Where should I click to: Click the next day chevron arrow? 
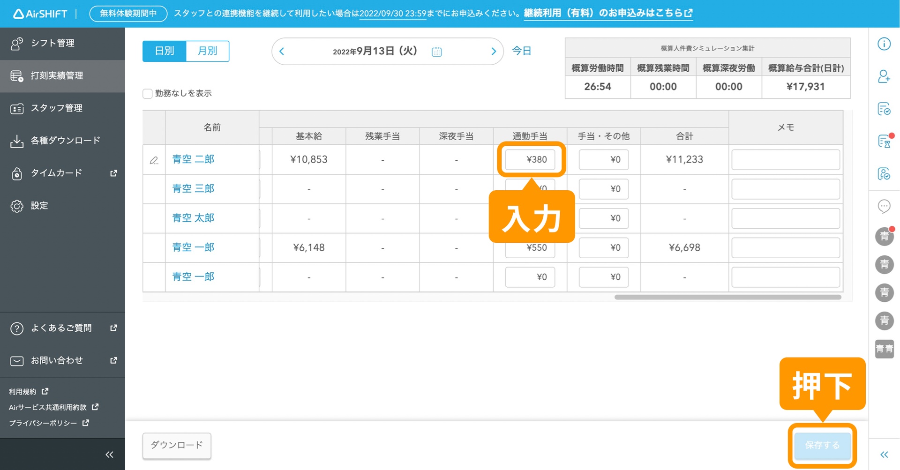coord(493,51)
